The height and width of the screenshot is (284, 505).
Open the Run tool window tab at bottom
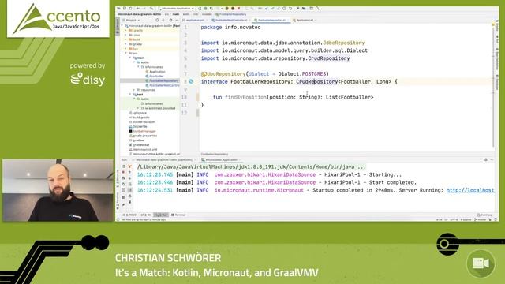click(x=161, y=215)
